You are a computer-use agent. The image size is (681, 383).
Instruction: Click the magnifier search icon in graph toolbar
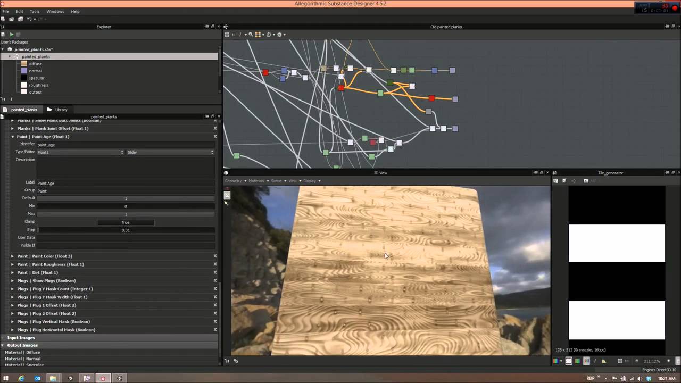(x=251, y=35)
